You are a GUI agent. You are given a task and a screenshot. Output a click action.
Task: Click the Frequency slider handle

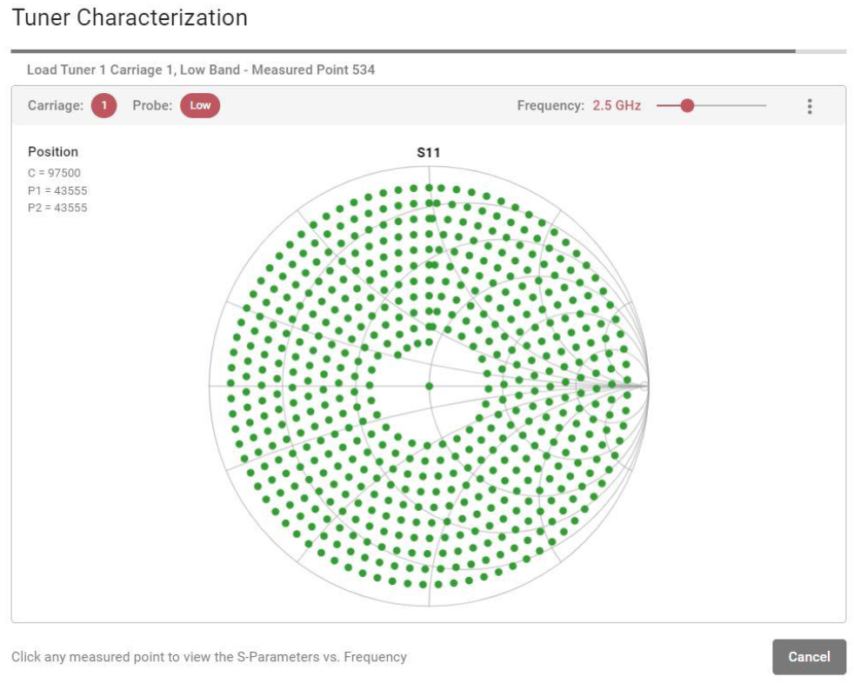pos(687,106)
